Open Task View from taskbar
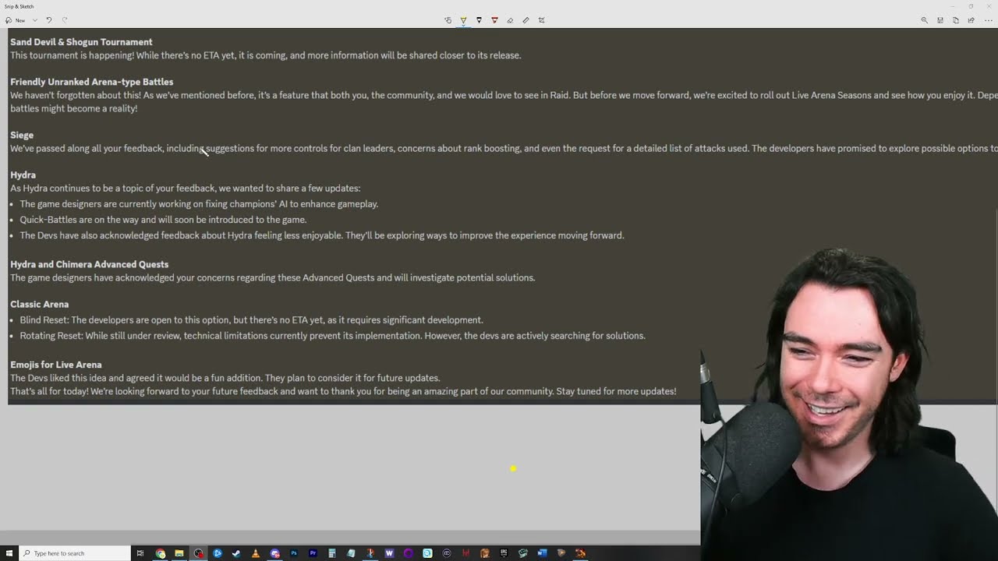Screen dimensions: 998x561 tap(140, 553)
